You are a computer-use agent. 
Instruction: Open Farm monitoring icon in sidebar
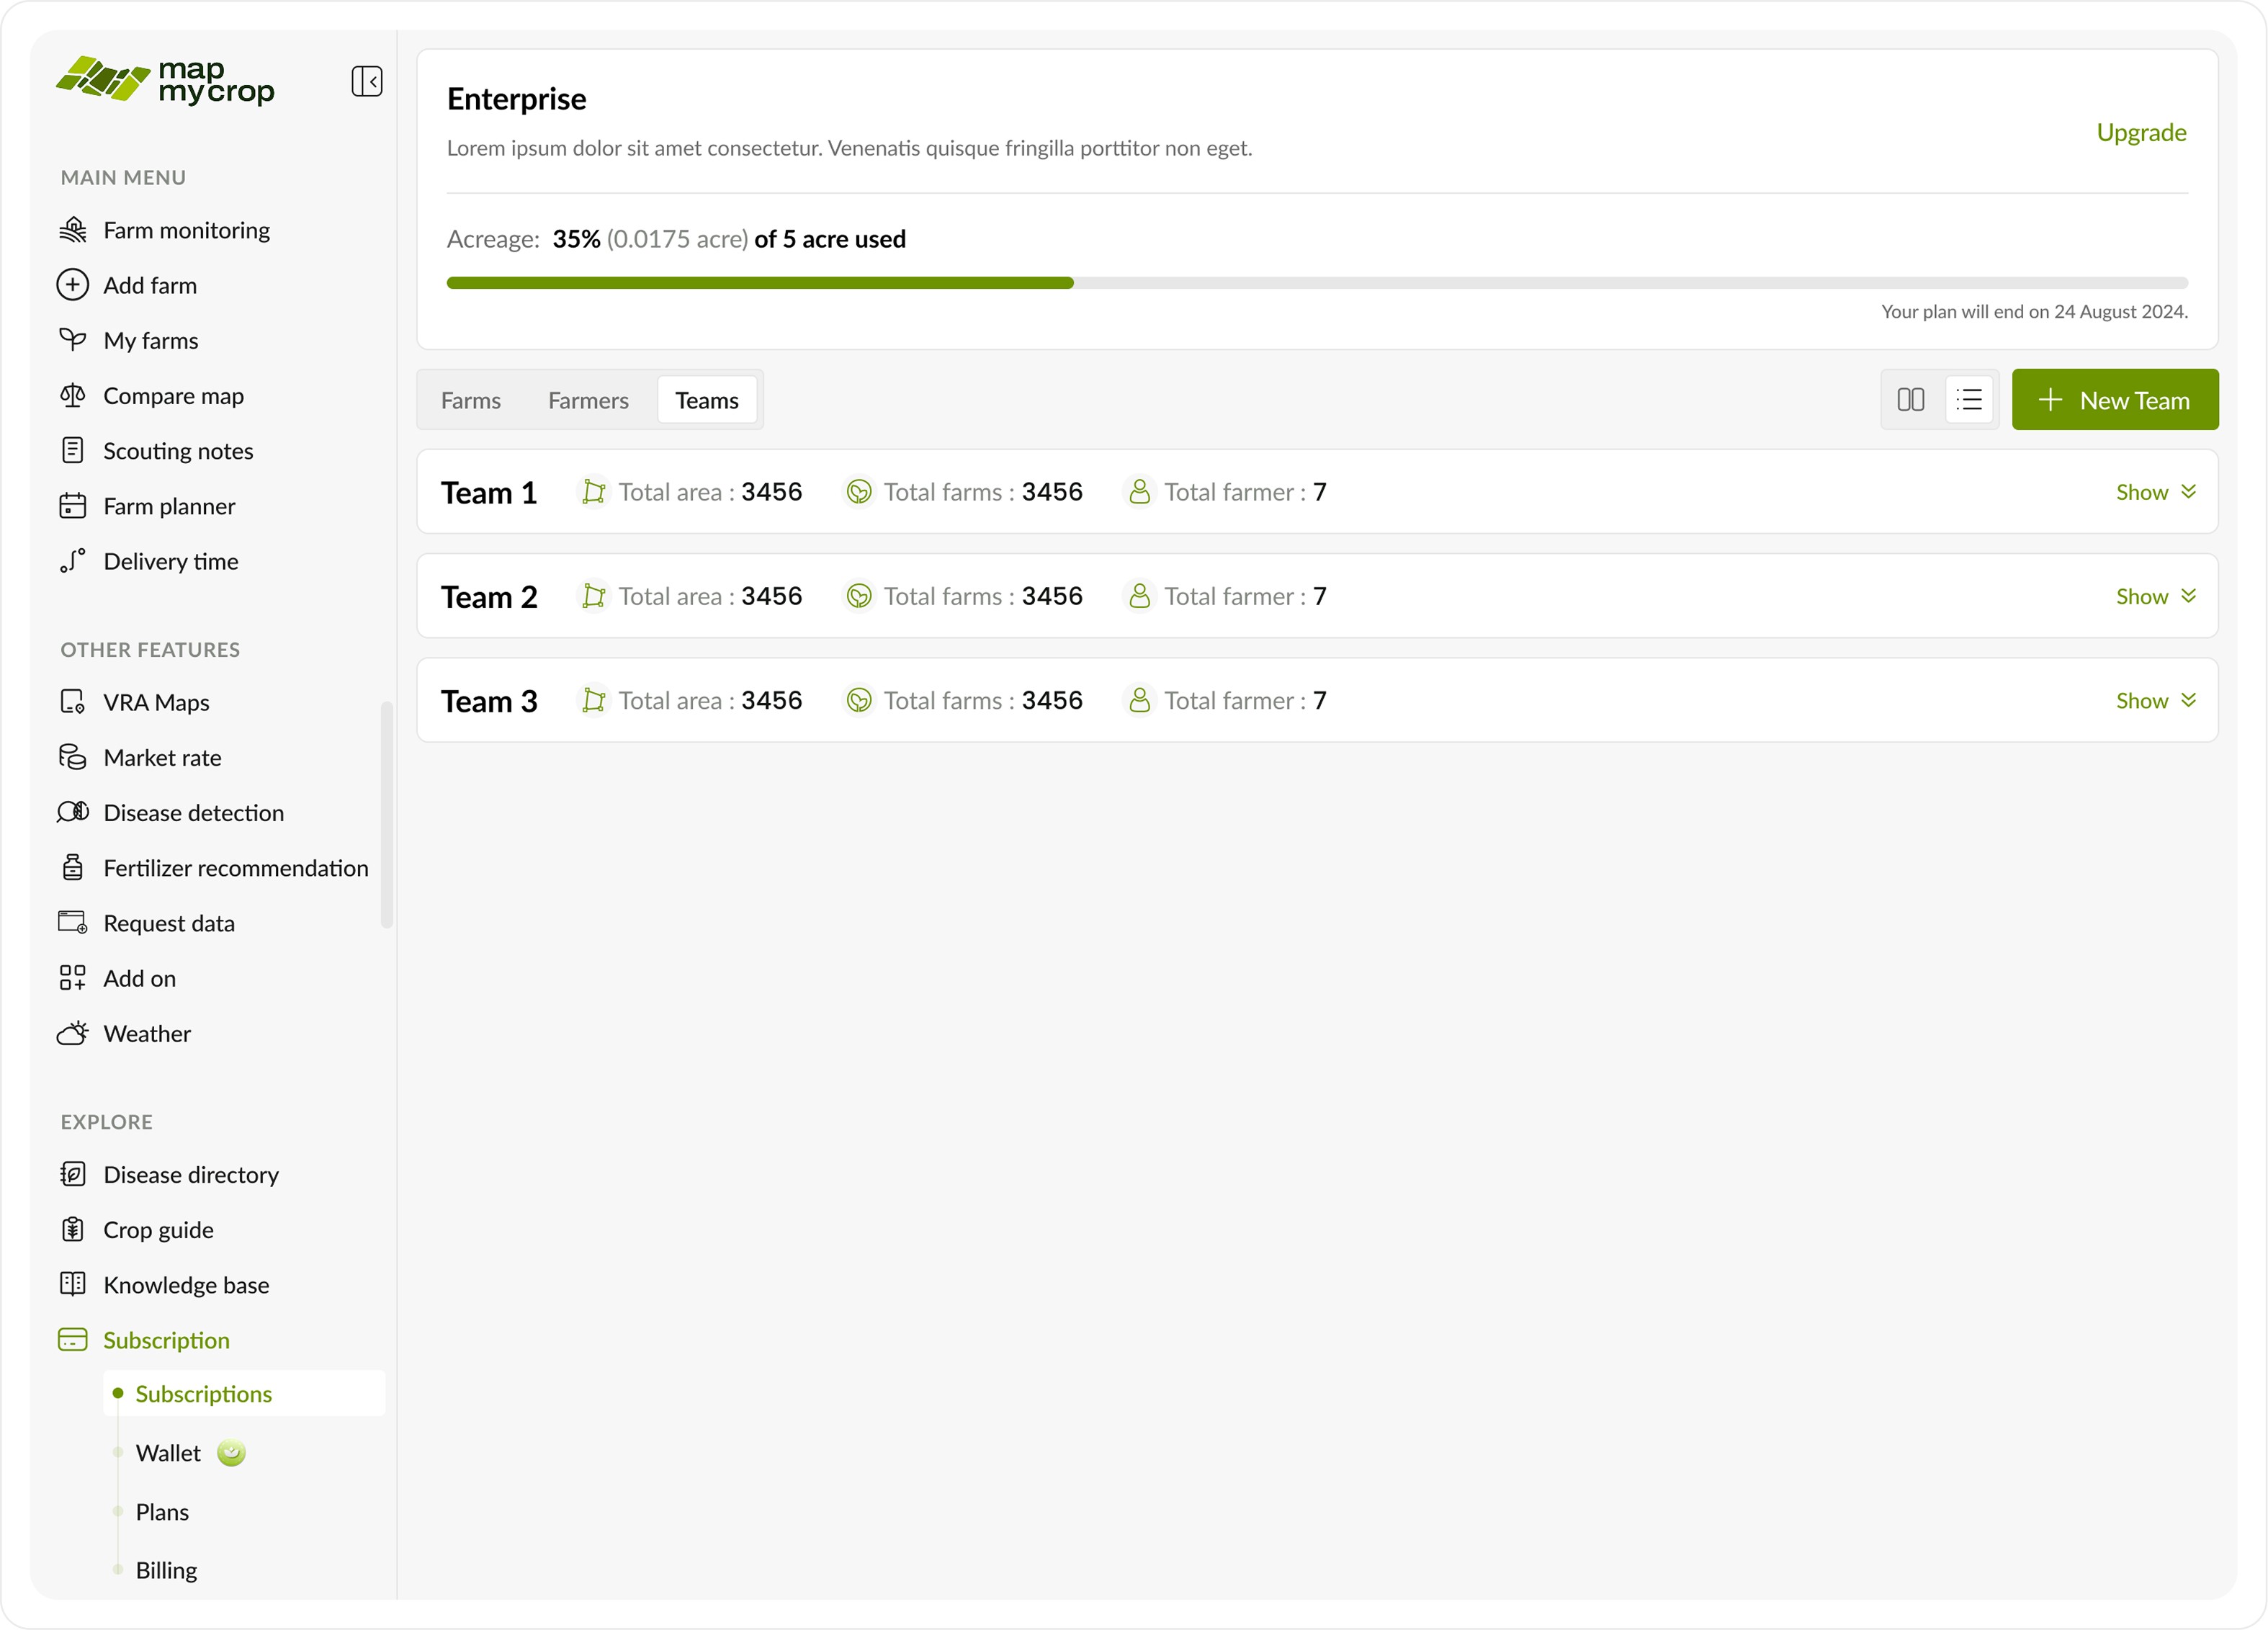pos(73,230)
